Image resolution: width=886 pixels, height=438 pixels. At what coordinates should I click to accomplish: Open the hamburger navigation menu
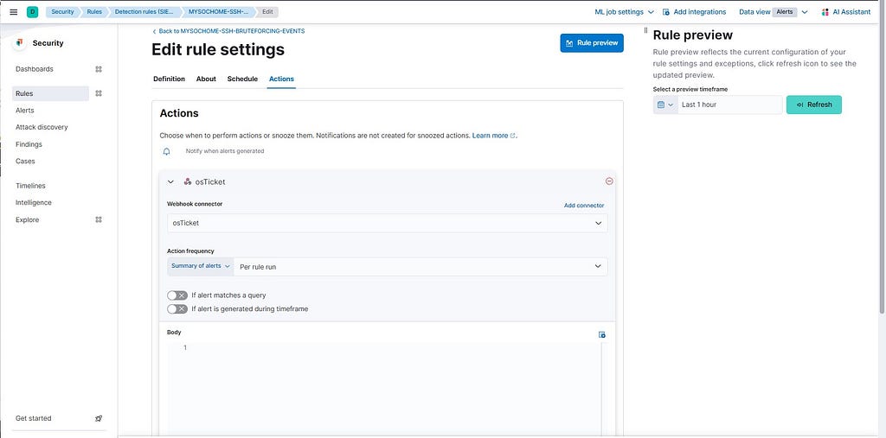pos(14,12)
